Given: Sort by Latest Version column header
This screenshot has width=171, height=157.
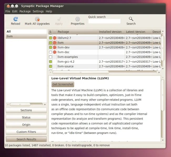Looking at the screenshot, I should coord(138,32).
